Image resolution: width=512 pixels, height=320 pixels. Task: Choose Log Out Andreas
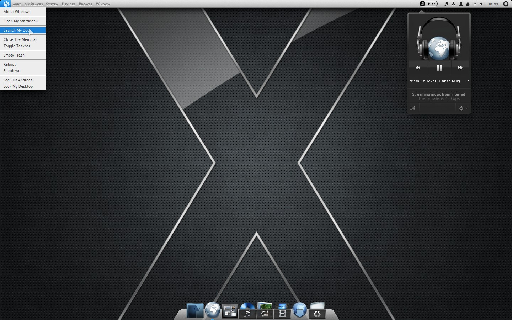point(23,80)
